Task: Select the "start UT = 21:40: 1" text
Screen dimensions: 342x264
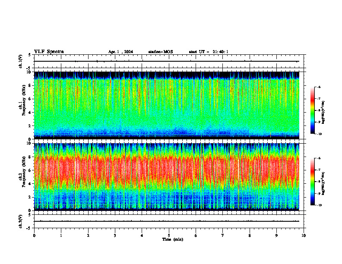Action: click(x=209, y=52)
